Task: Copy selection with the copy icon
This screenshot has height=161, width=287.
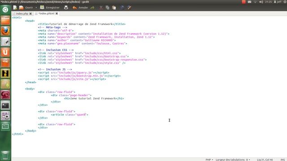Action: coord(108,8)
